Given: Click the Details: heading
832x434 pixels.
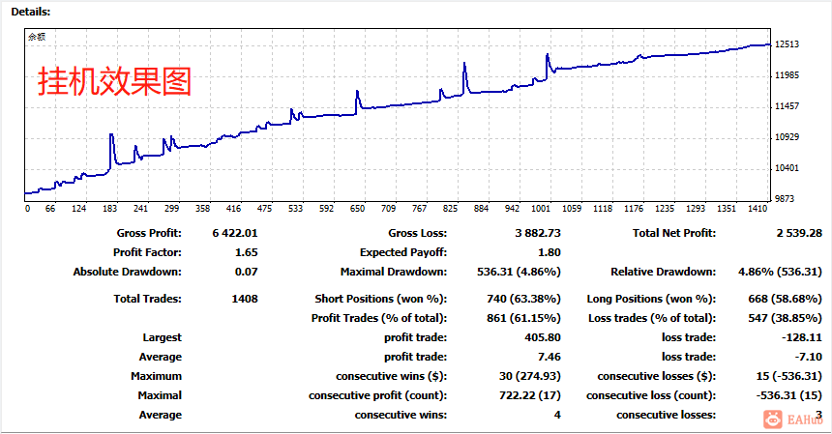Looking at the screenshot, I should (x=31, y=12).
